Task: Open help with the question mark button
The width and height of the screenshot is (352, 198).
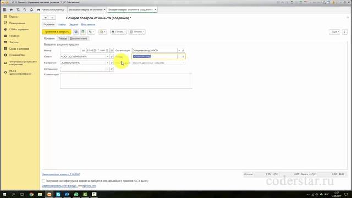Action: tap(345, 32)
